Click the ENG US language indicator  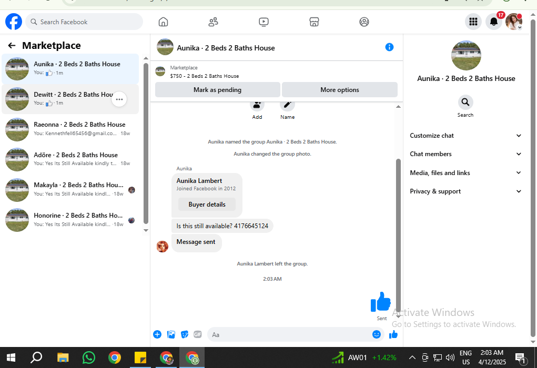(x=466, y=357)
